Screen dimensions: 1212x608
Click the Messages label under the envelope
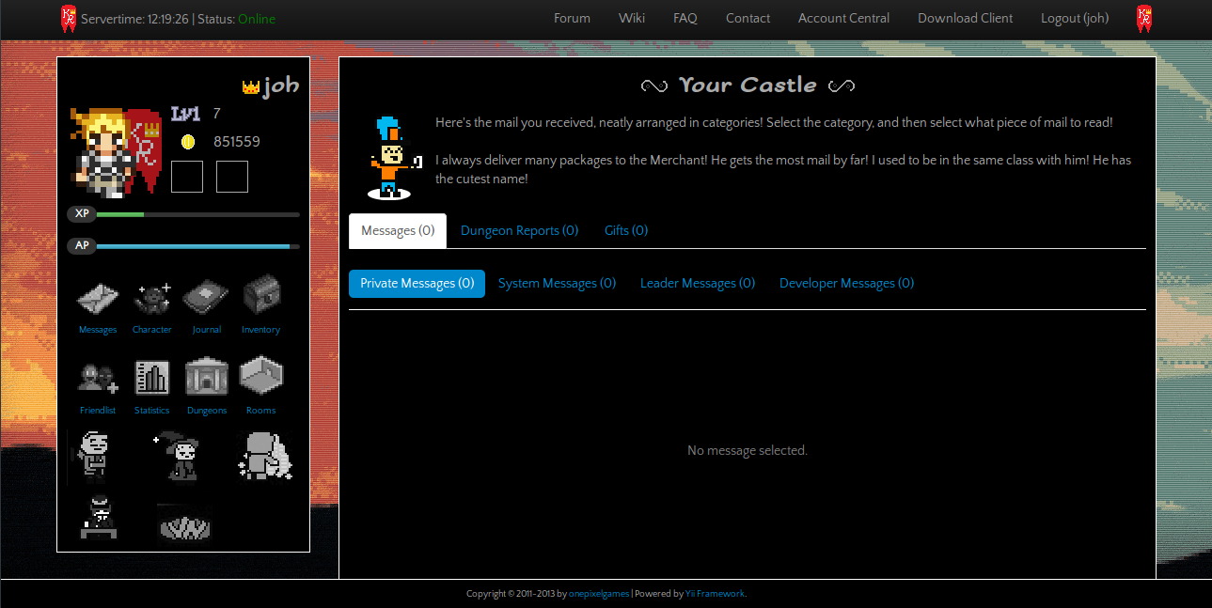[98, 330]
